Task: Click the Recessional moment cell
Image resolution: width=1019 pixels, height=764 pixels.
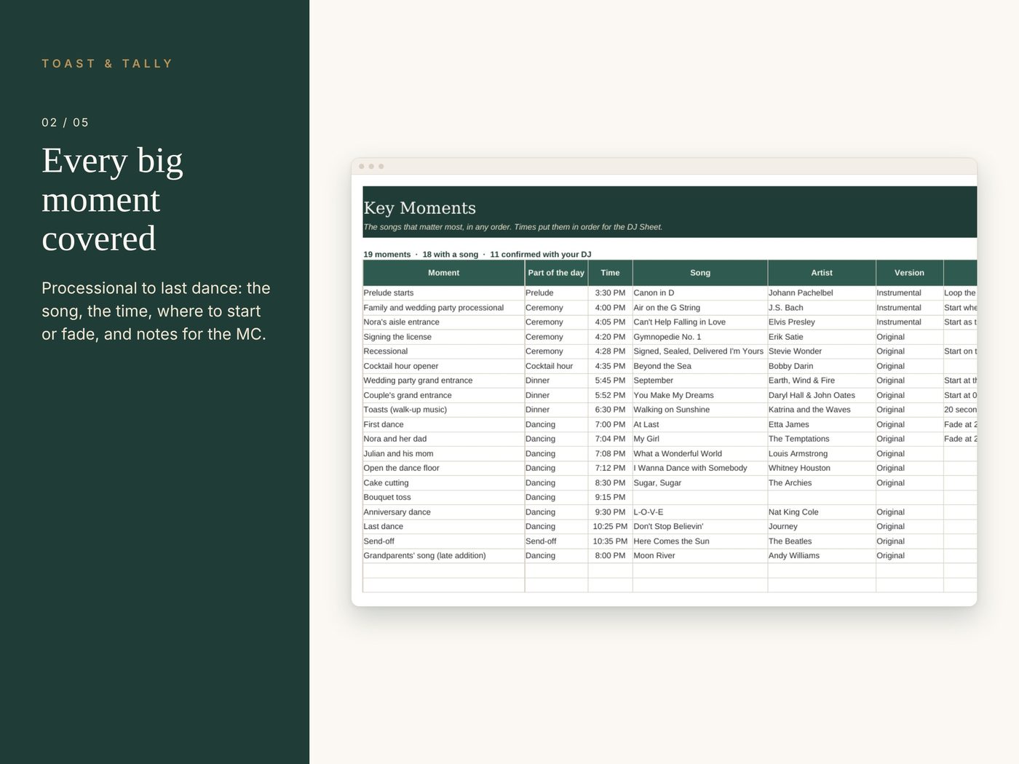Action: (443, 351)
